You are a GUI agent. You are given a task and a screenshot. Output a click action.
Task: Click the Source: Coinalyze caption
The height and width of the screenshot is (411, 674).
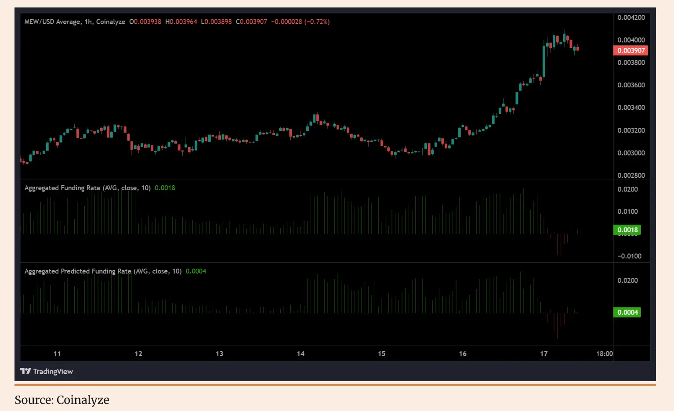tap(62, 400)
